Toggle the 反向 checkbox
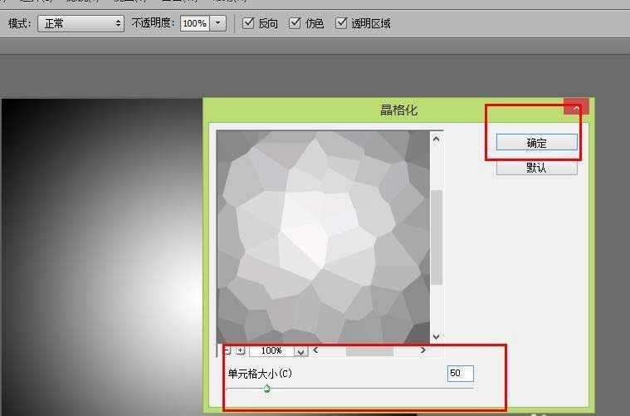 tap(248, 23)
